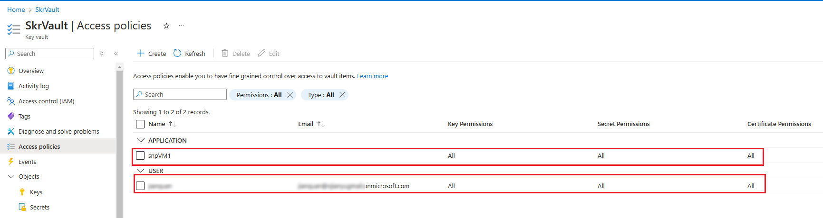The image size is (823, 218).
Task: Collapse the sidebar with double chevron
Action: click(x=116, y=54)
